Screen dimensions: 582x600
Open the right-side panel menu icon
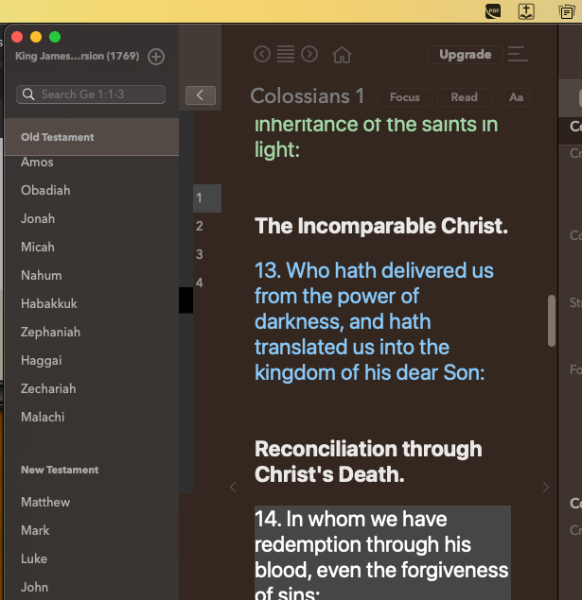(x=518, y=54)
